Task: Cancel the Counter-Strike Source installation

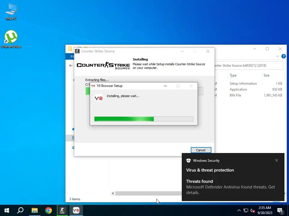Action: [201, 150]
